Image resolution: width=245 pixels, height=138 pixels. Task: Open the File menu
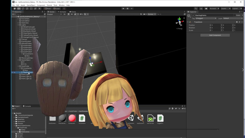14,5
